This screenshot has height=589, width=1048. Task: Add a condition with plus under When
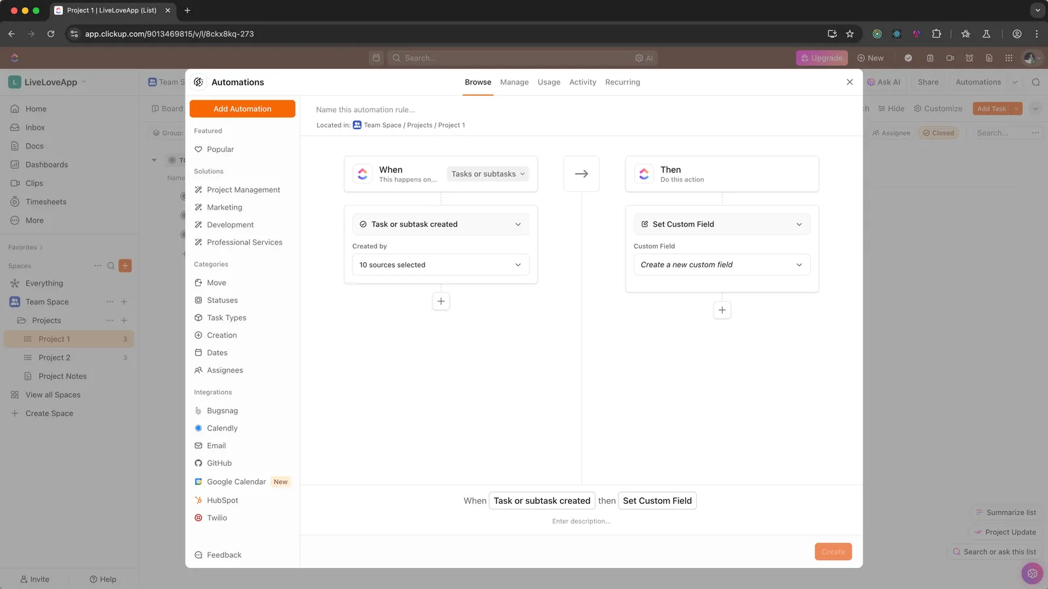[x=441, y=301]
